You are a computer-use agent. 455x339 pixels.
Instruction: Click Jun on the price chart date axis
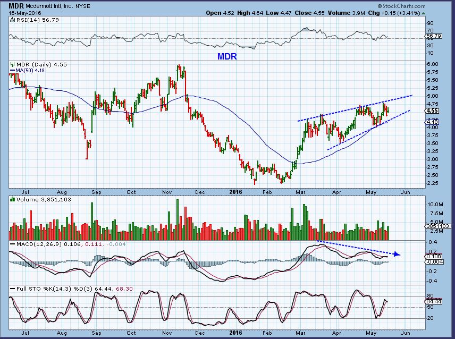tap(406, 192)
